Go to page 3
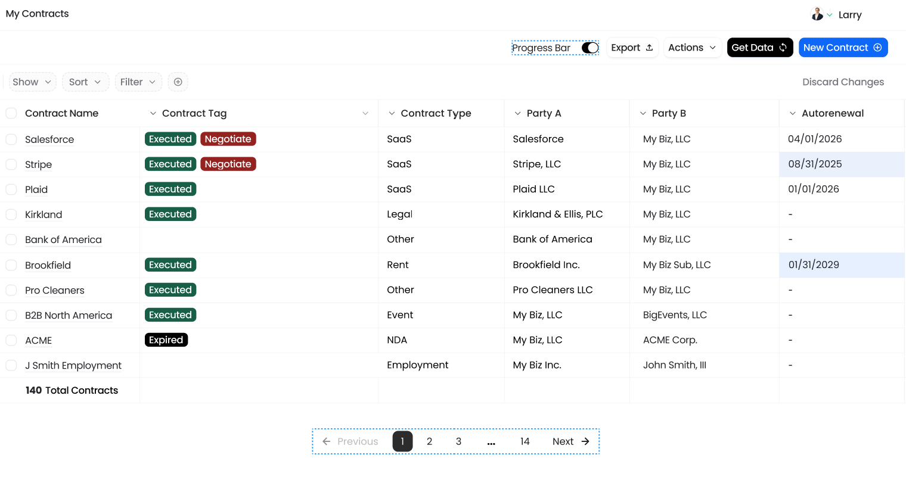 pyautogui.click(x=458, y=441)
